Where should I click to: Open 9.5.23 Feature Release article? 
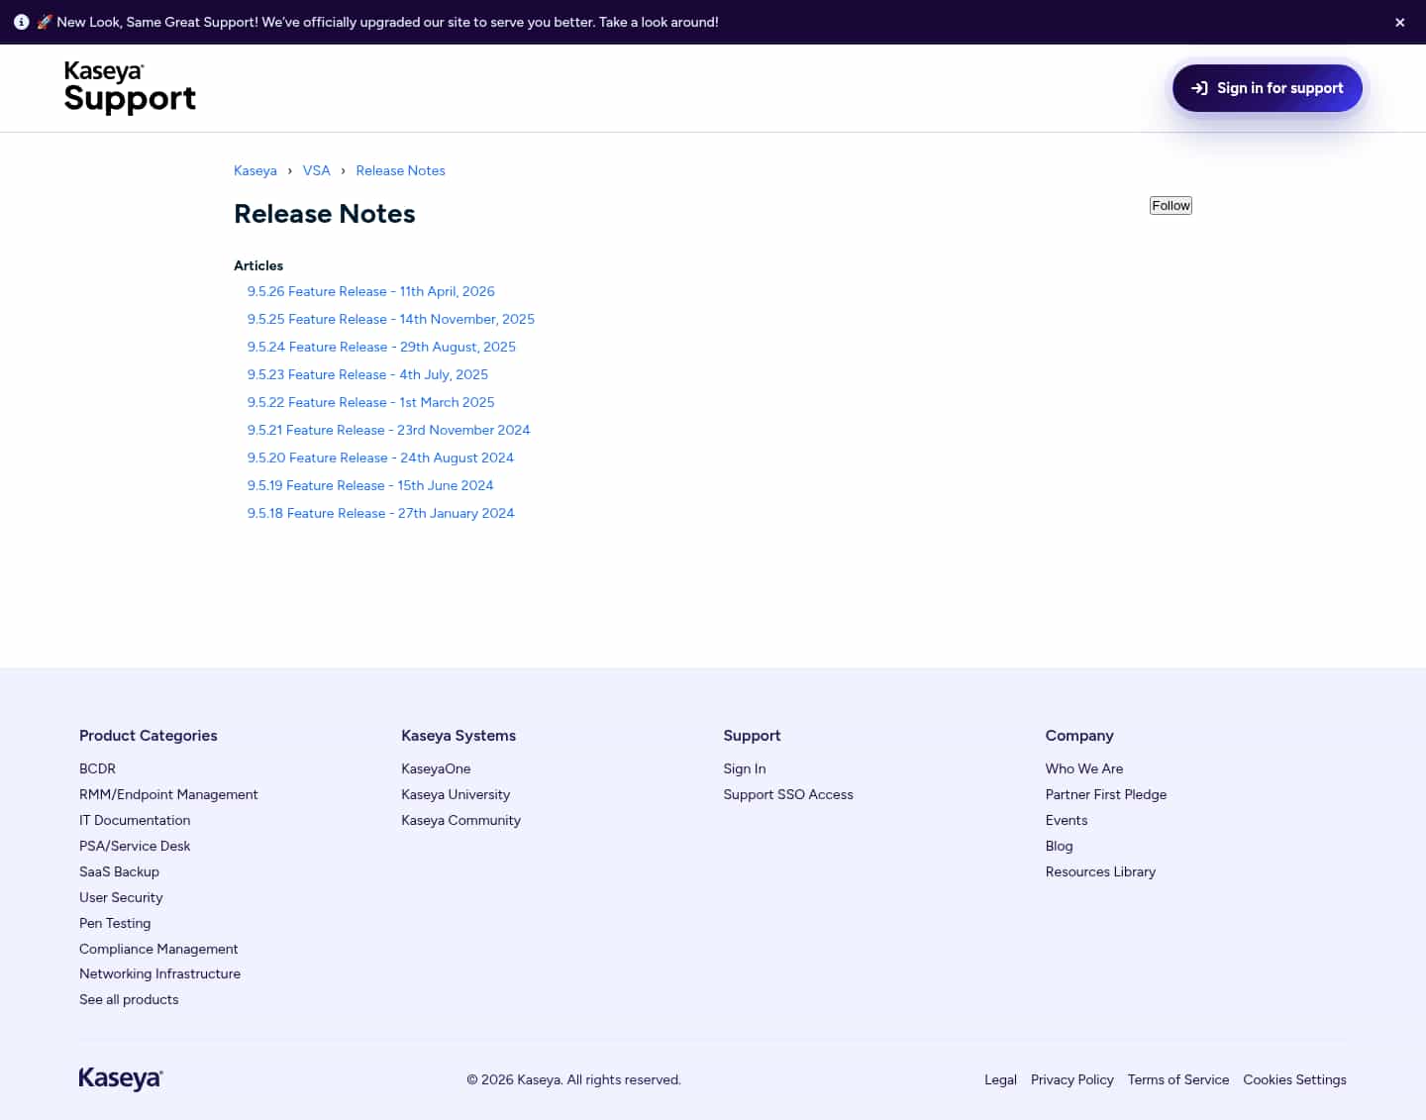pyautogui.click(x=367, y=374)
